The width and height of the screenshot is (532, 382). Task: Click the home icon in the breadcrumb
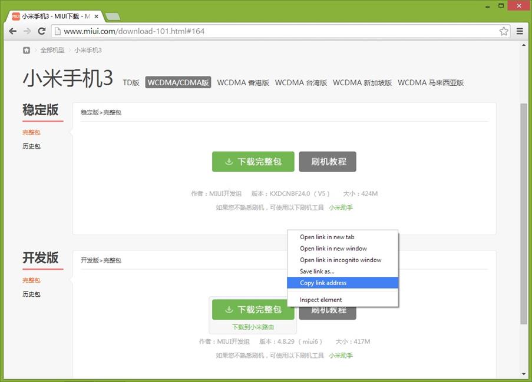coord(27,50)
